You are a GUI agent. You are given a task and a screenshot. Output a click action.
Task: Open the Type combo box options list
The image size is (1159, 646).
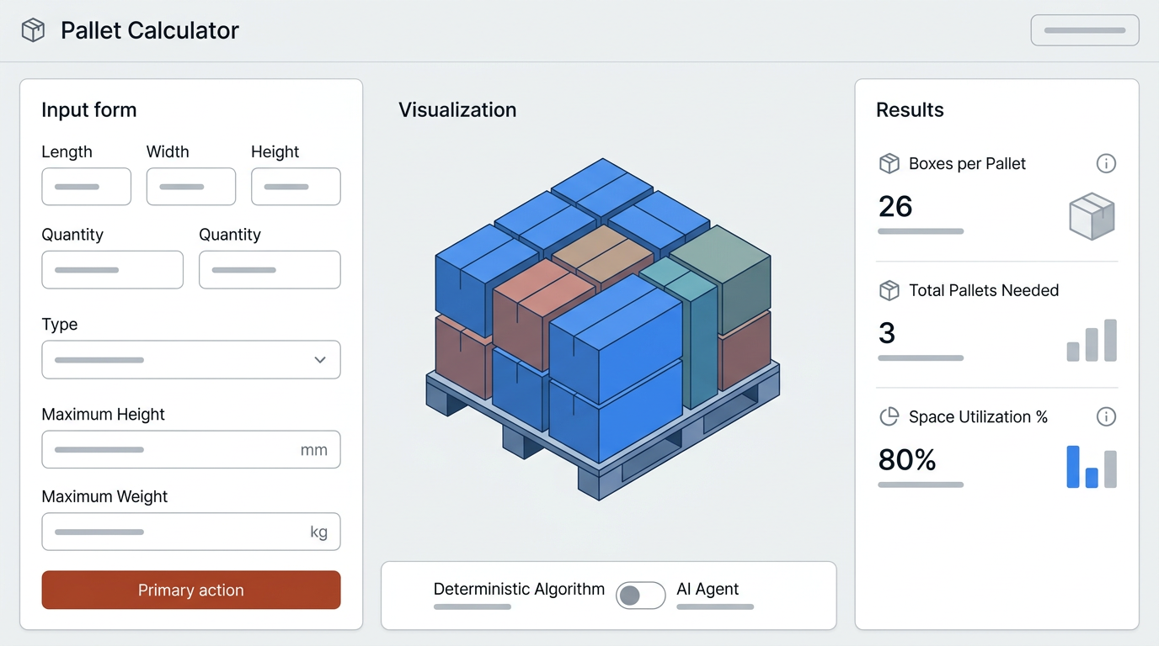[190, 359]
